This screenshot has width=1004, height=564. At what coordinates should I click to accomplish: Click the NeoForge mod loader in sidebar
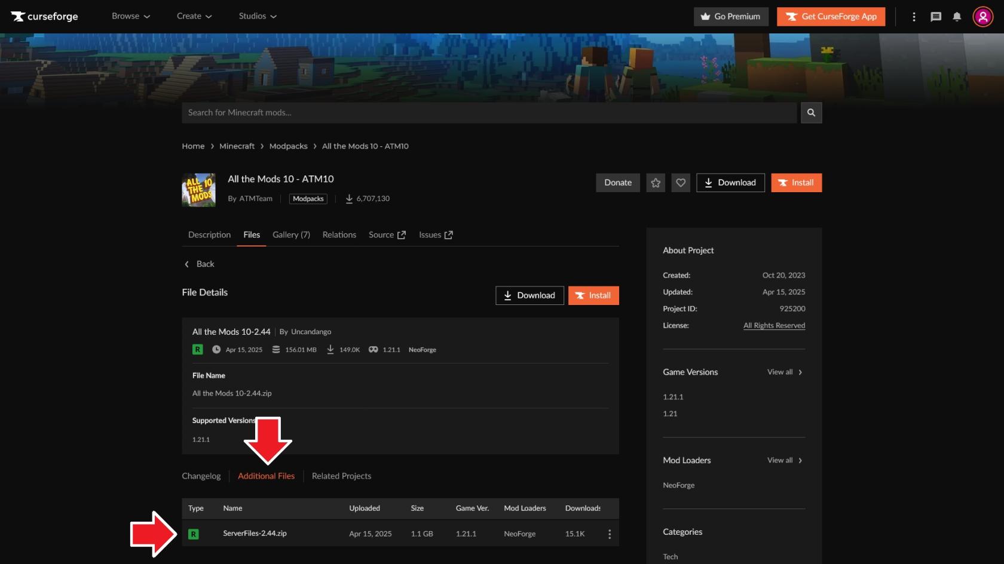click(x=678, y=486)
